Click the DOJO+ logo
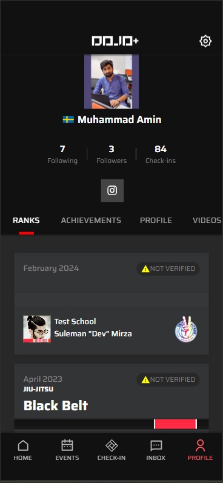 point(115,41)
